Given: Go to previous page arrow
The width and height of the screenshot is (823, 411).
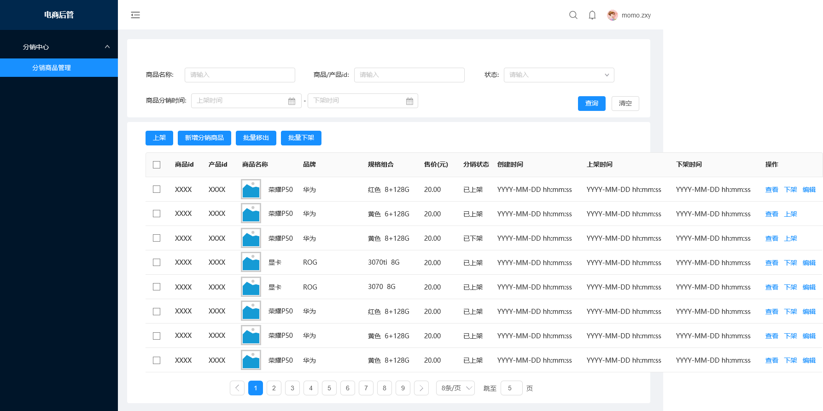Looking at the screenshot, I should point(237,388).
